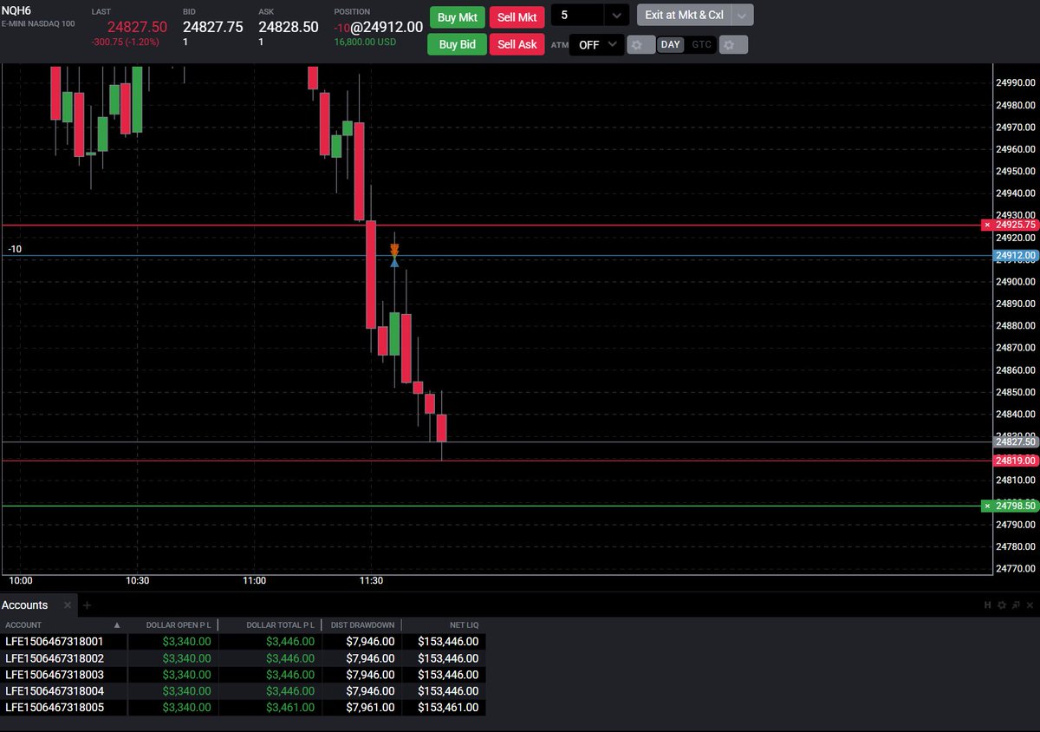Click the NQH6 symbol name
The image size is (1040, 732).
click(x=16, y=10)
